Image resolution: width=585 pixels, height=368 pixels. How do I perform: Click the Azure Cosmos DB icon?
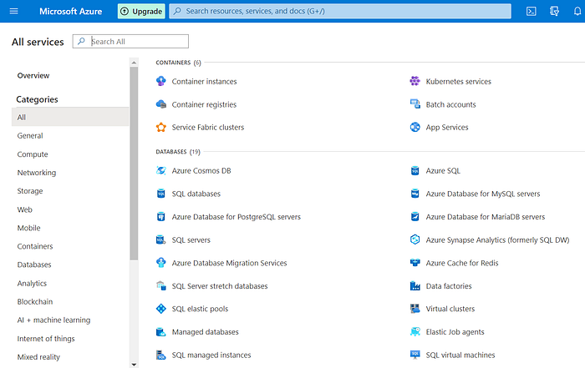click(x=160, y=170)
